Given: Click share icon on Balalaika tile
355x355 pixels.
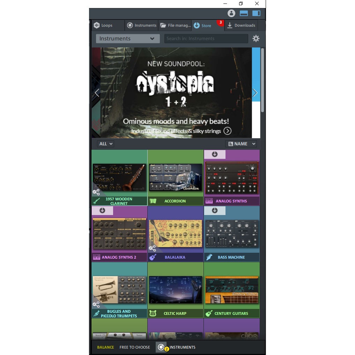Looking at the screenshot, I should tap(153, 249).
